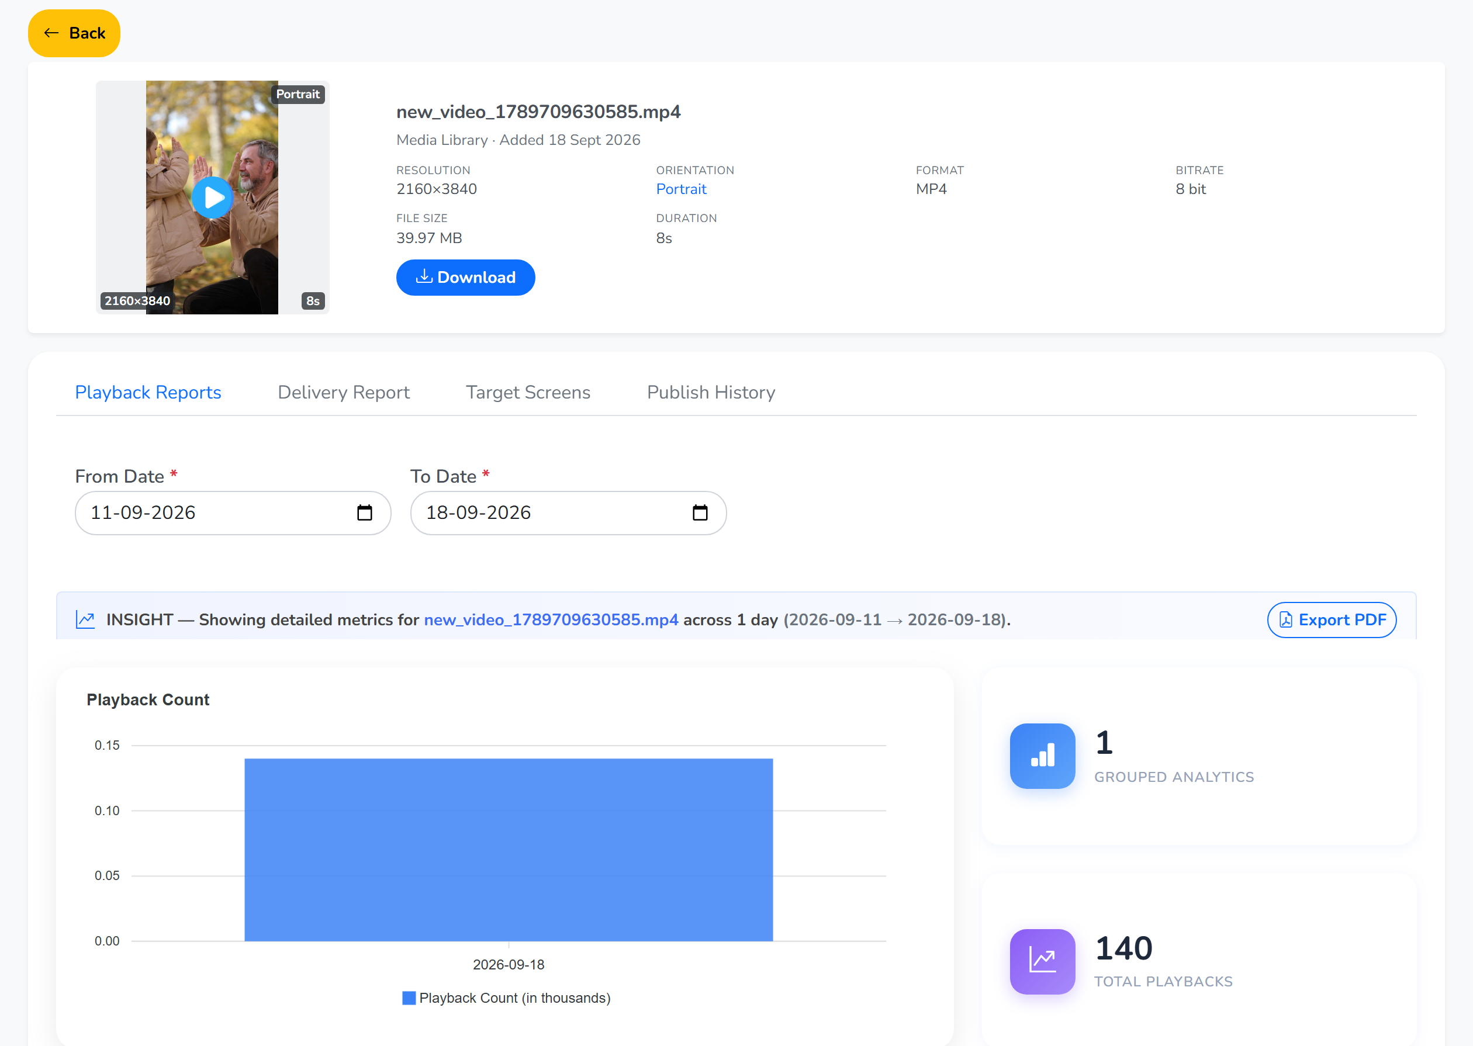Viewport: 1473px width, 1046px height.
Task: Click the 'Media Library · Added 18 Sept 2026' text
Action: 518,140
